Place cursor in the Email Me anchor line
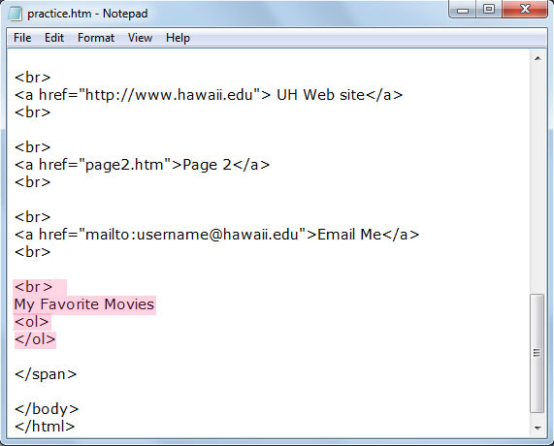The height and width of the screenshot is (446, 554). (216, 235)
